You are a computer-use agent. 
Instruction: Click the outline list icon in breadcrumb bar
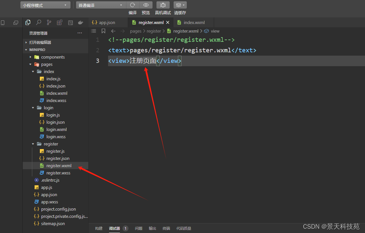(x=94, y=31)
